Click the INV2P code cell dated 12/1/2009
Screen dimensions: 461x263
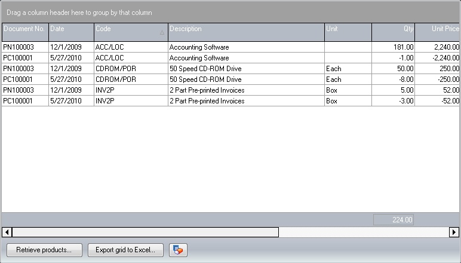(130, 90)
